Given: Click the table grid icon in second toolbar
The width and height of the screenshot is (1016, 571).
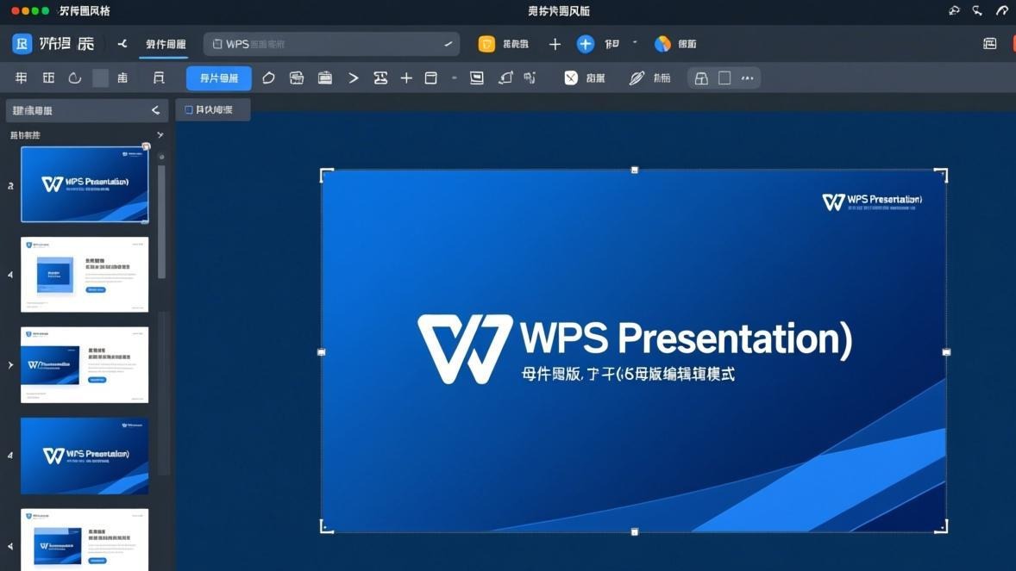Looking at the screenshot, I should [x=48, y=78].
